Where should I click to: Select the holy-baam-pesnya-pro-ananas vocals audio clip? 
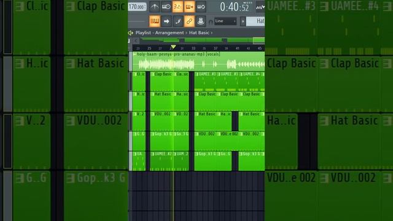coord(198,61)
